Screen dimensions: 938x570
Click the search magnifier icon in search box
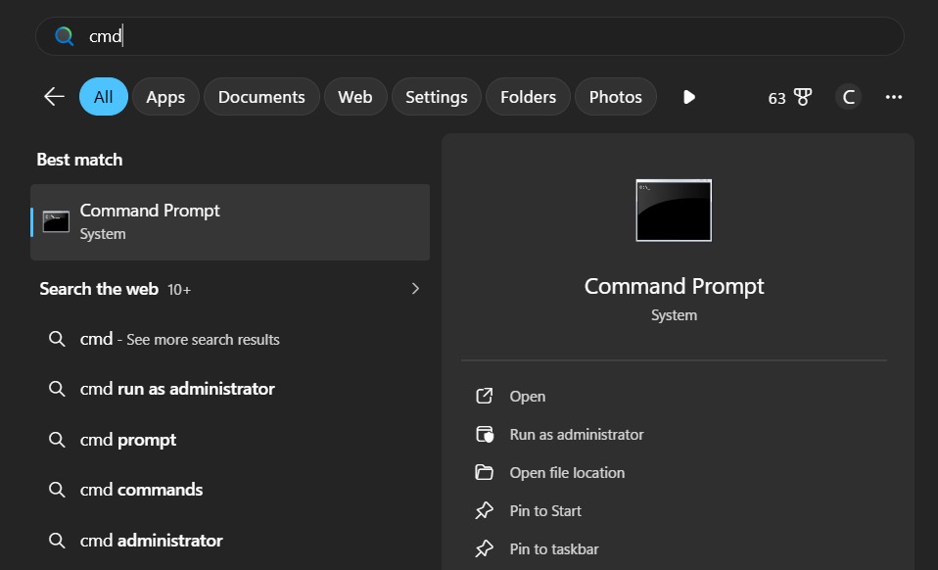(x=64, y=36)
